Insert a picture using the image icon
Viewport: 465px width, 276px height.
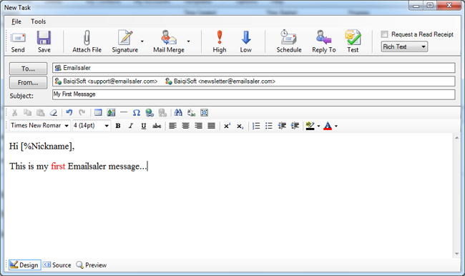point(111,113)
